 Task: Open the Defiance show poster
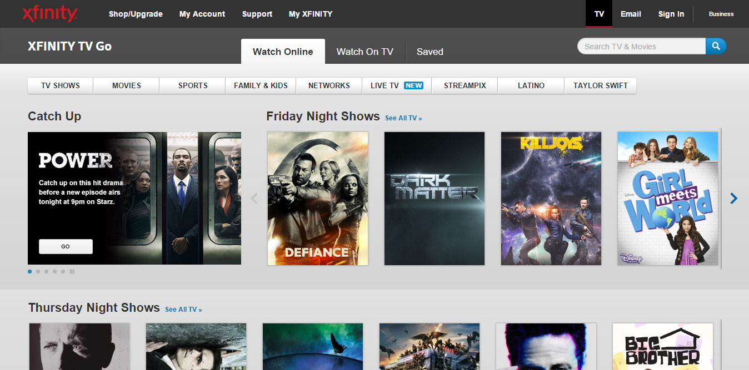click(x=318, y=199)
